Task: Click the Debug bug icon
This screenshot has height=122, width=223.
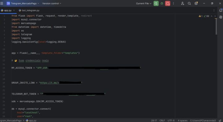Action: [162, 3]
